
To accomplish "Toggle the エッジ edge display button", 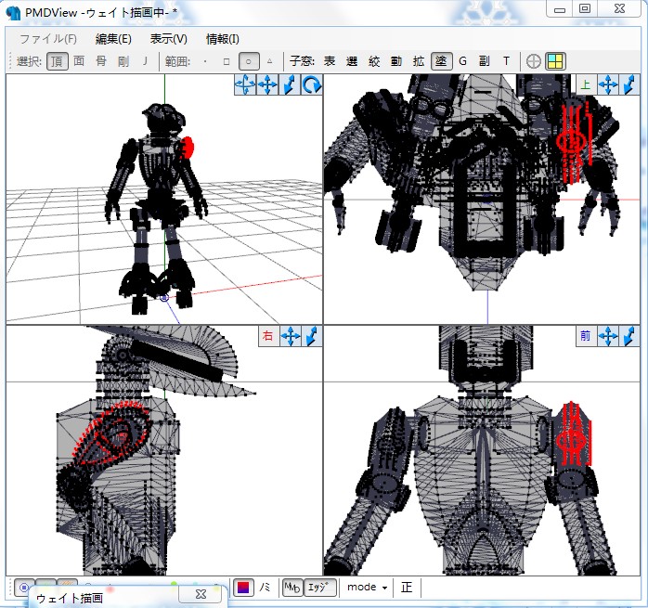I will [318, 588].
